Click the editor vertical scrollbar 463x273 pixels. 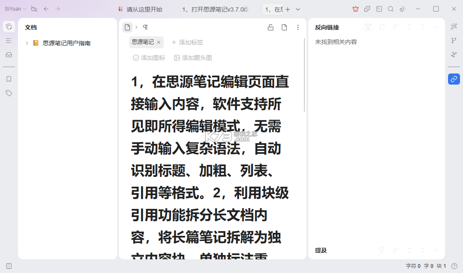coord(304,75)
